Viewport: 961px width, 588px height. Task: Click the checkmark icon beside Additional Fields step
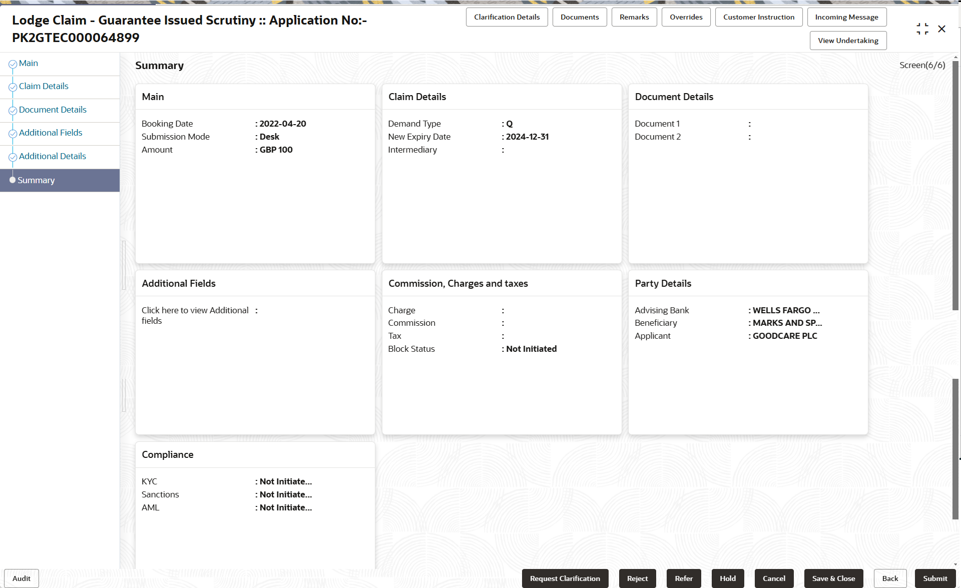(x=13, y=134)
